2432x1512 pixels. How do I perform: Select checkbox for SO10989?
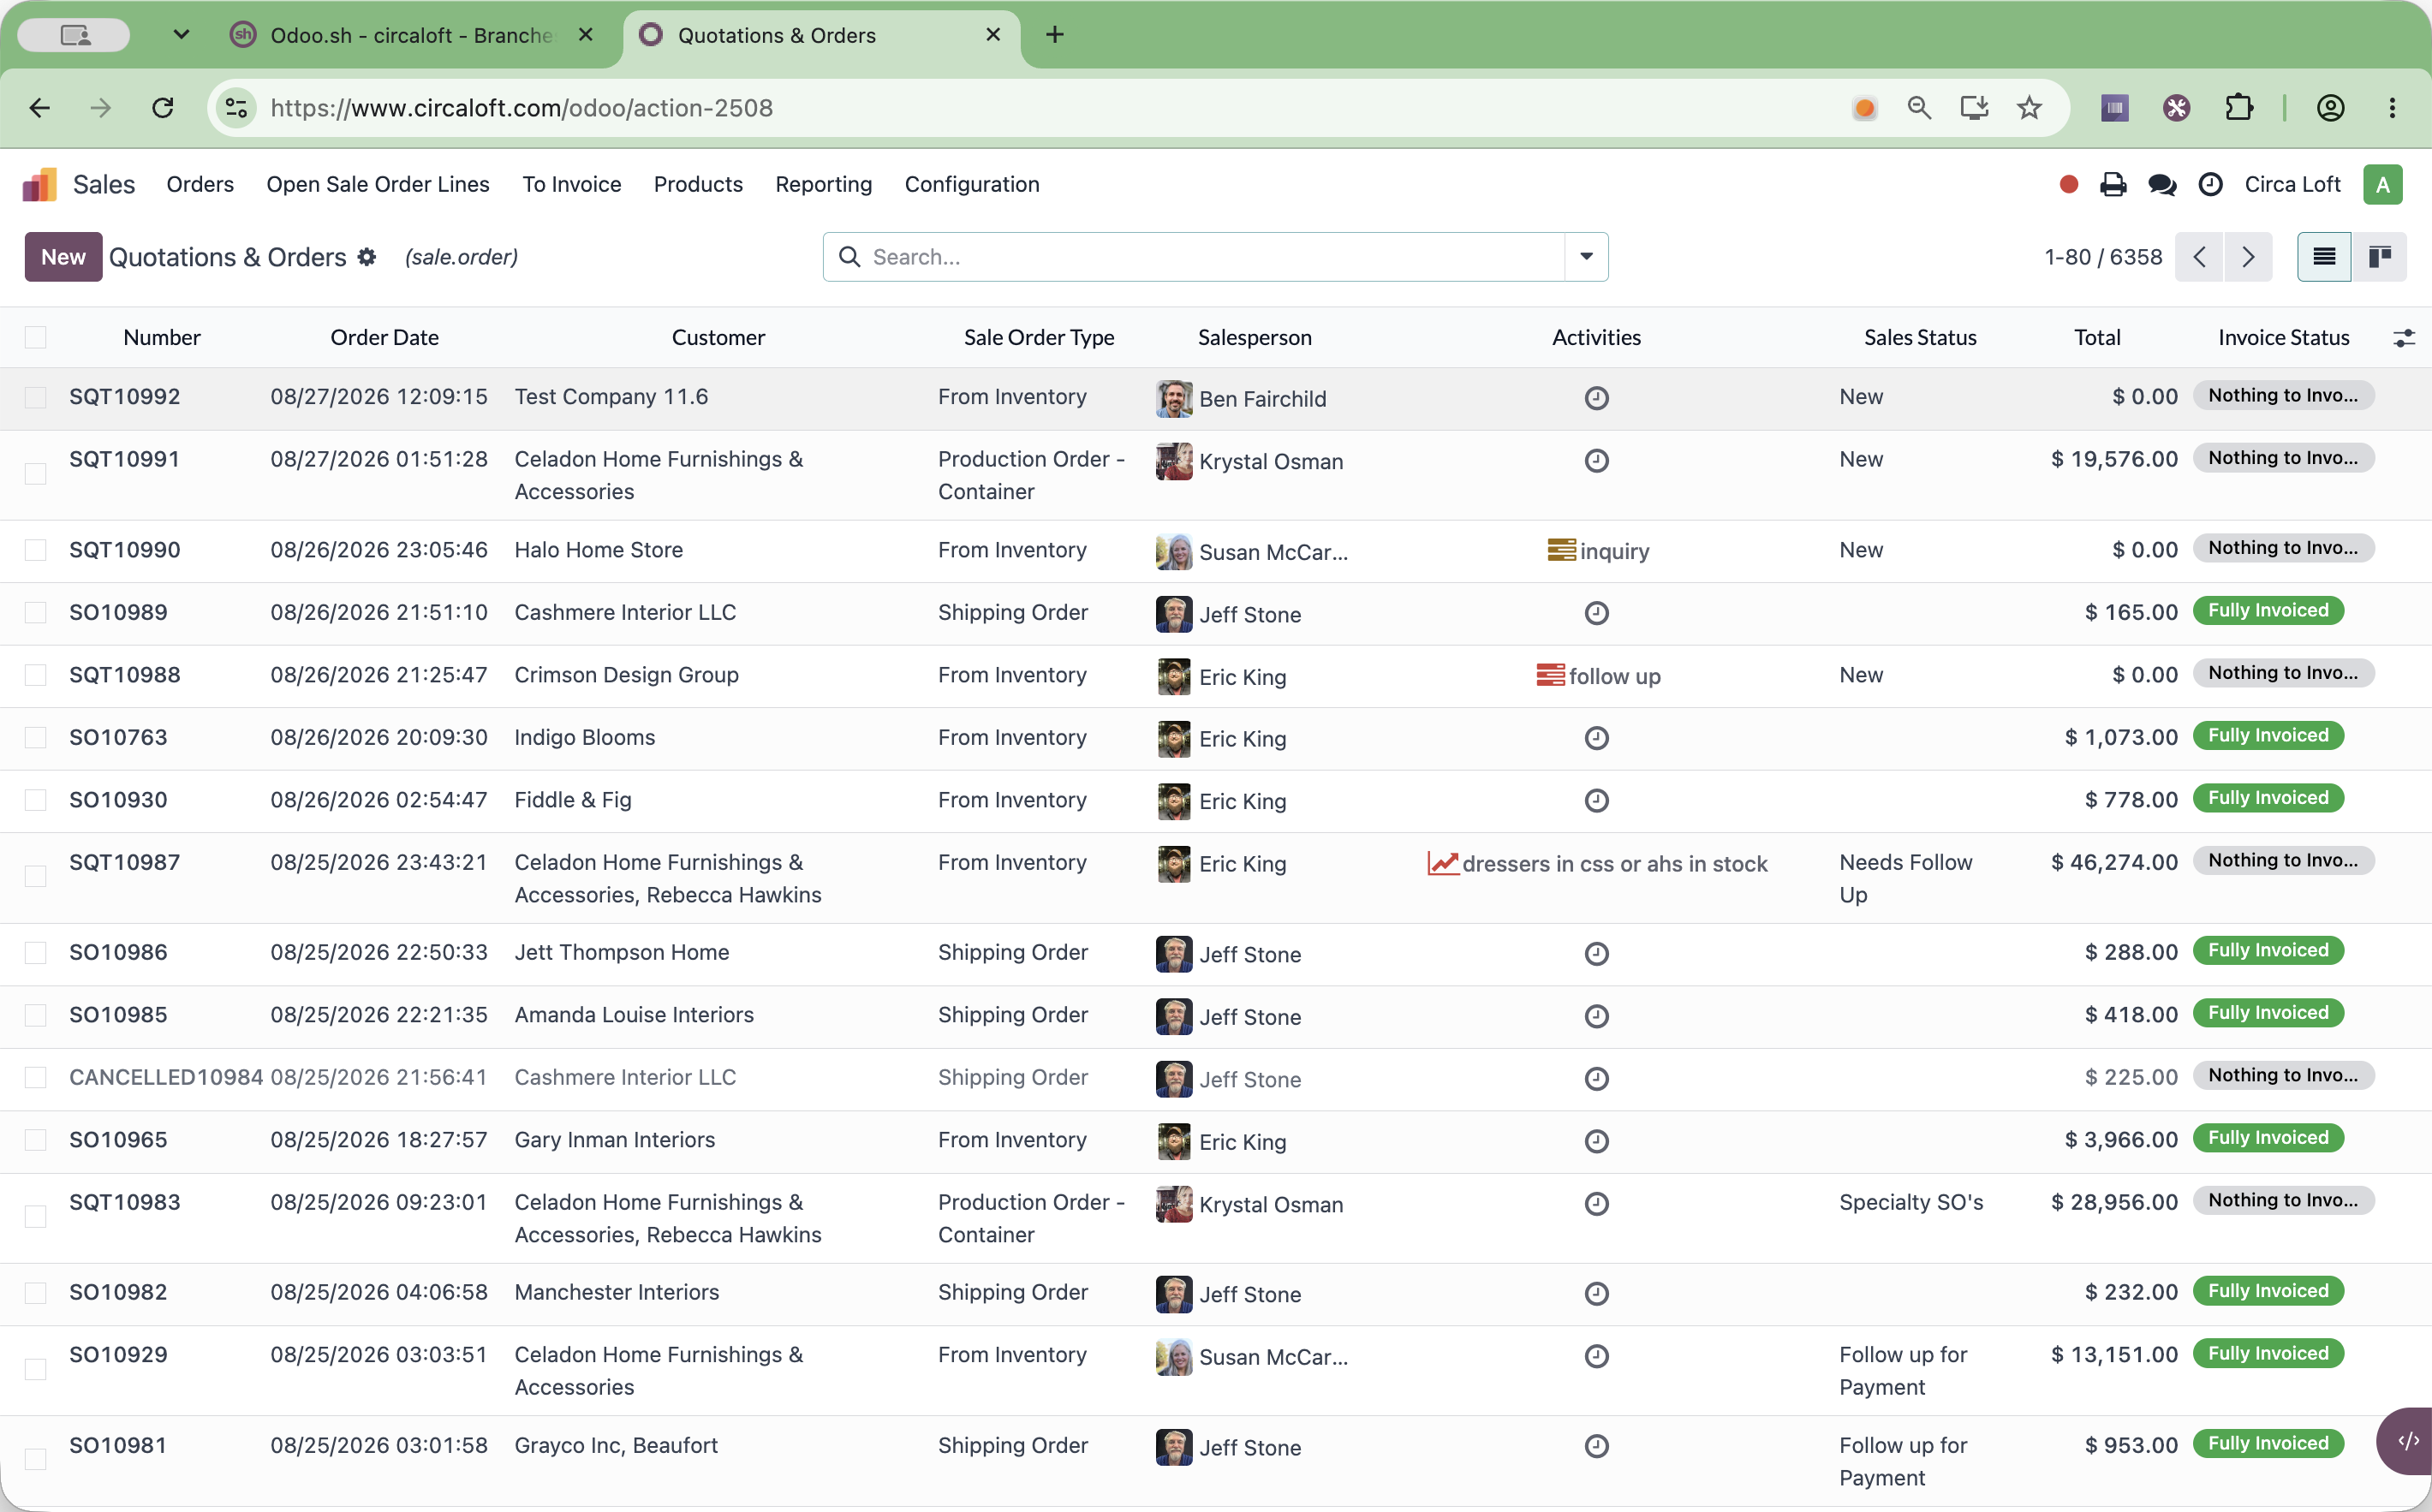36,613
